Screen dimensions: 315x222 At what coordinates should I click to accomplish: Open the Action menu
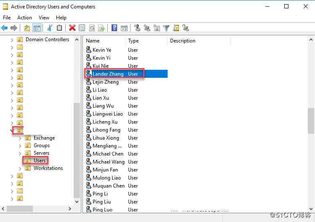coord(24,18)
